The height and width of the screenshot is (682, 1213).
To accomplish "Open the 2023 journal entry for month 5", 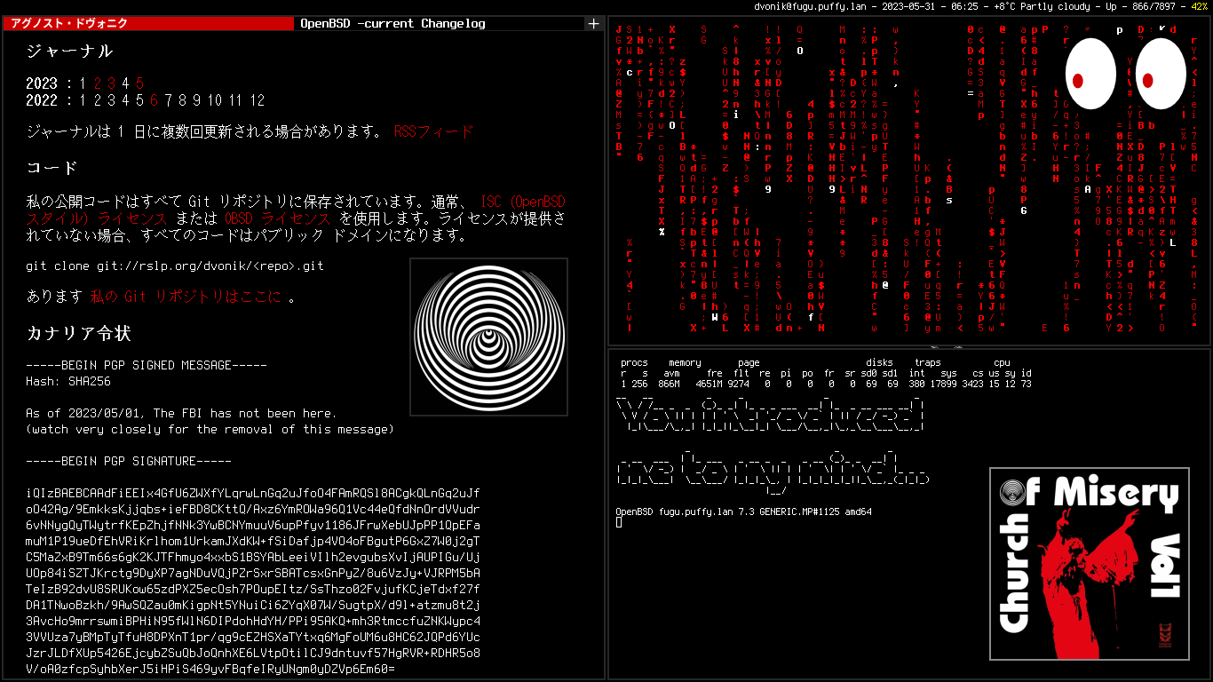I will tap(139, 83).
